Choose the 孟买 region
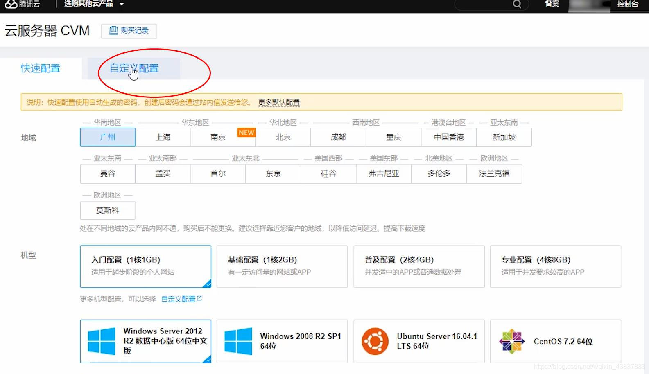Viewport: 649px width, 374px height. click(x=163, y=174)
